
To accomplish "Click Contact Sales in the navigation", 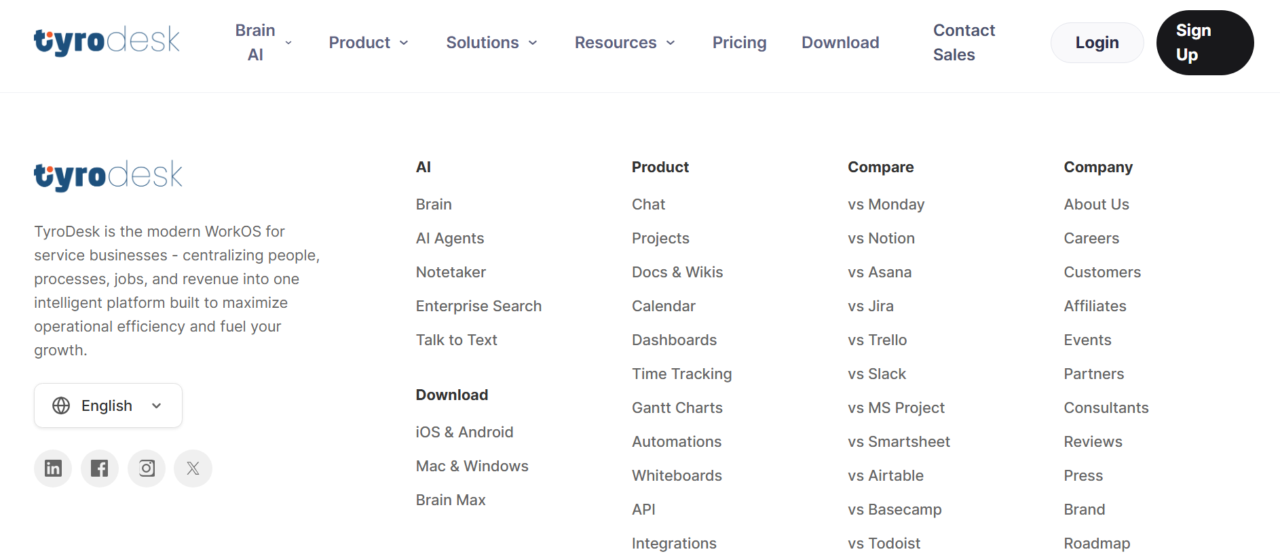I will pos(964,42).
